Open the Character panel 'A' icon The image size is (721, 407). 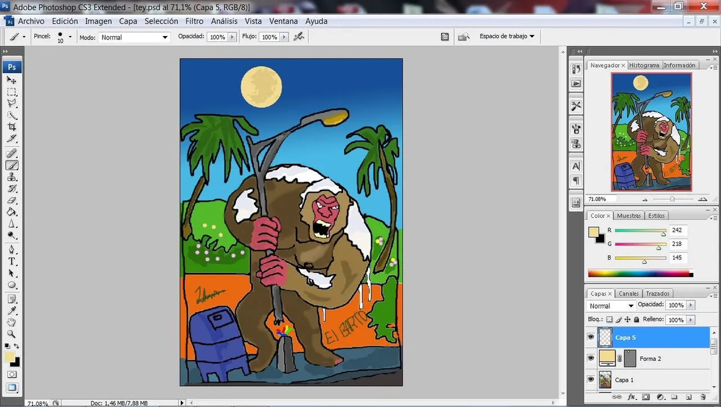(x=576, y=166)
